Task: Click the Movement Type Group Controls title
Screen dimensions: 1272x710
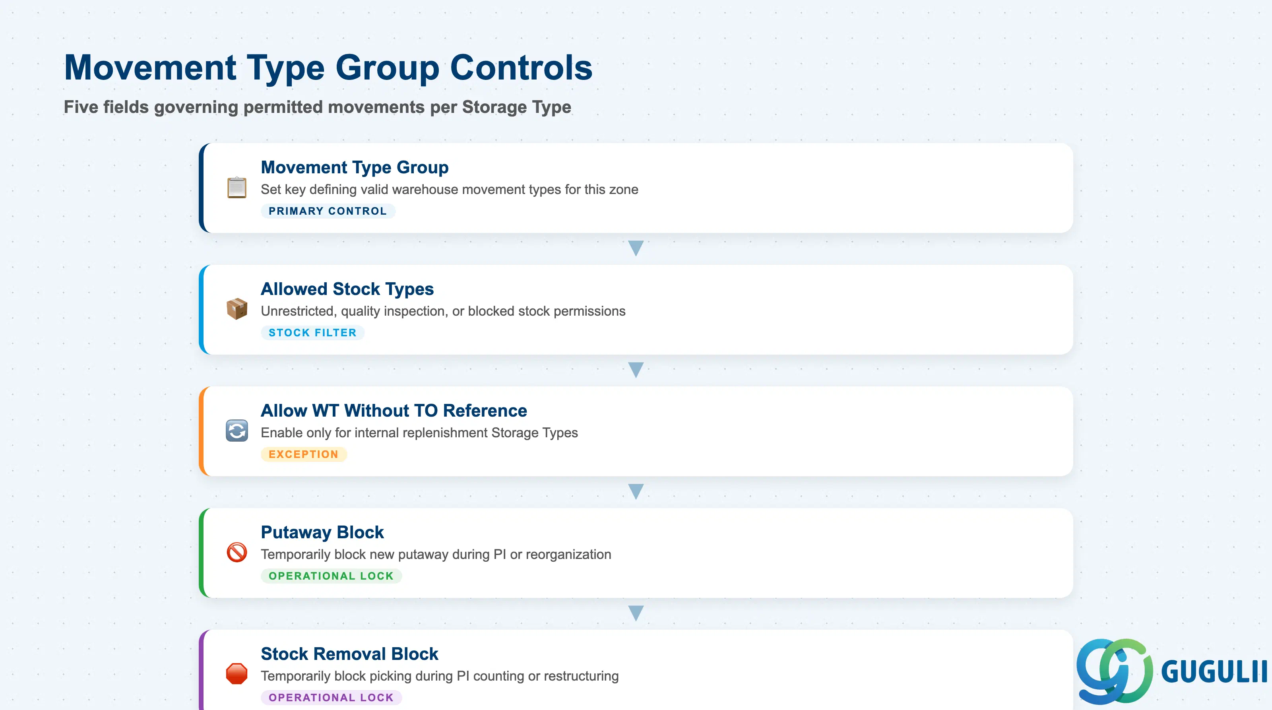Action: coord(328,67)
